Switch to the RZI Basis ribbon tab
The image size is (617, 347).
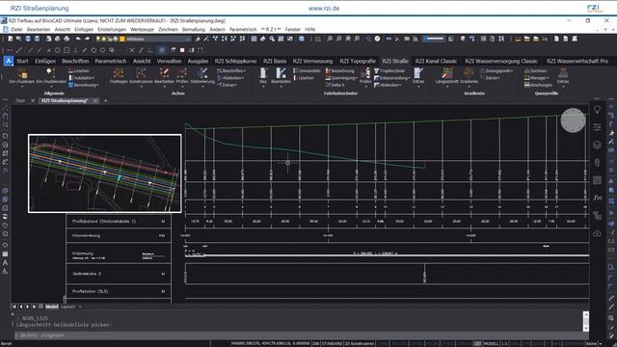tap(275, 61)
